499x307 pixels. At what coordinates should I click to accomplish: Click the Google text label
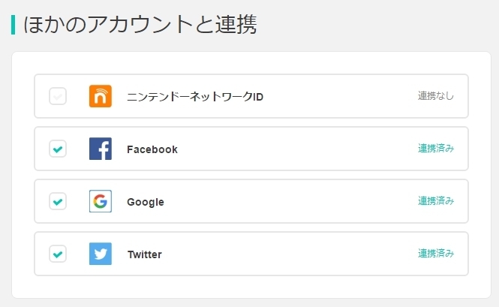[146, 202]
